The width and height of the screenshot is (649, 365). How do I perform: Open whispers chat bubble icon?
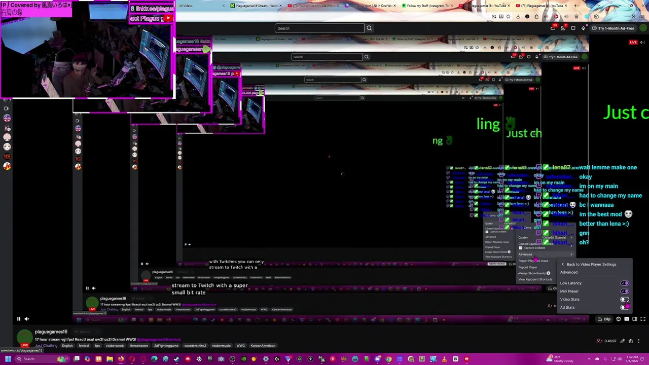(x=573, y=28)
